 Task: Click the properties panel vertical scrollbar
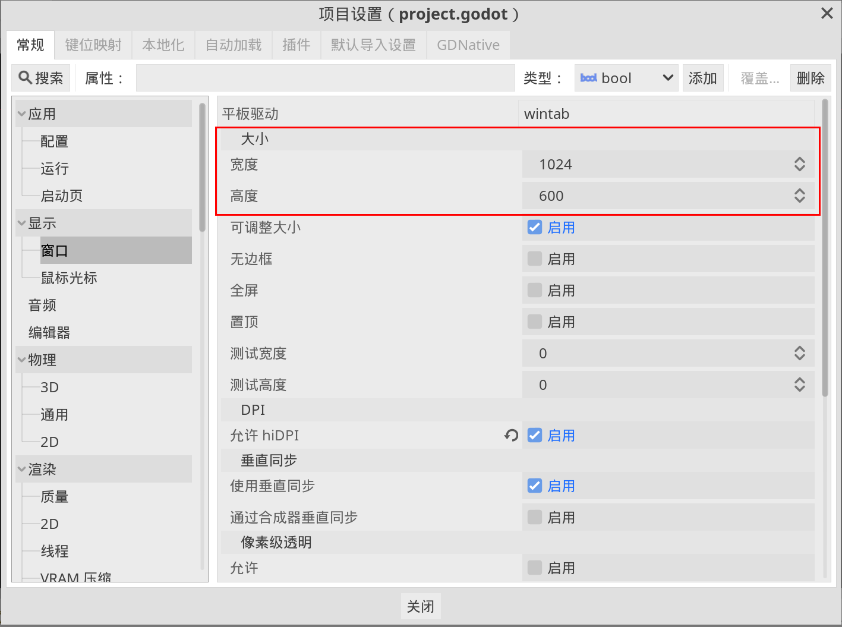click(825, 248)
